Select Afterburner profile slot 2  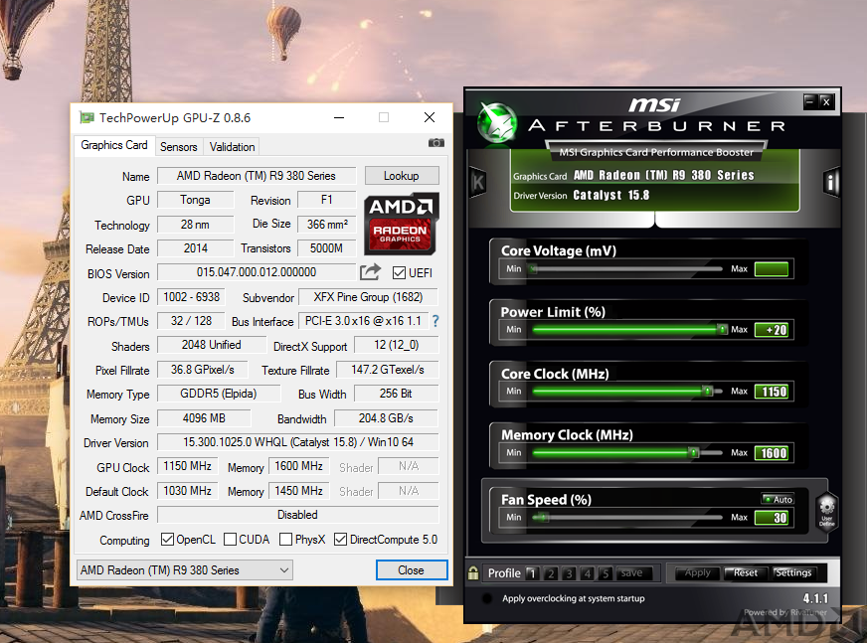(x=551, y=573)
